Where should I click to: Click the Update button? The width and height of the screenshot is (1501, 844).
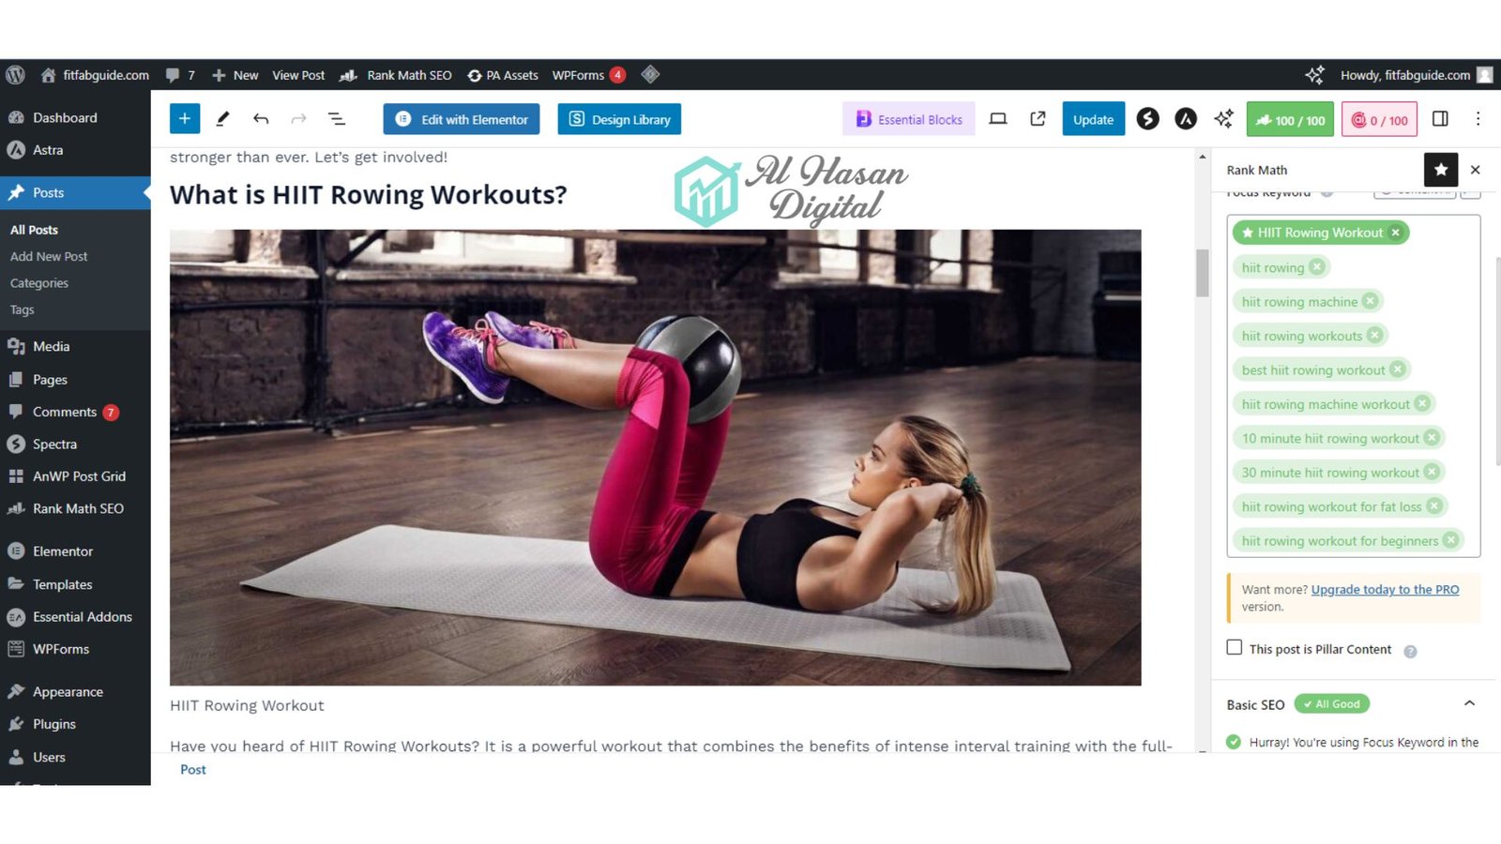click(1093, 119)
